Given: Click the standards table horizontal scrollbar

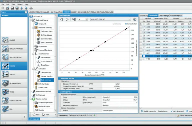Looking at the screenshot, I should pos(165,108).
